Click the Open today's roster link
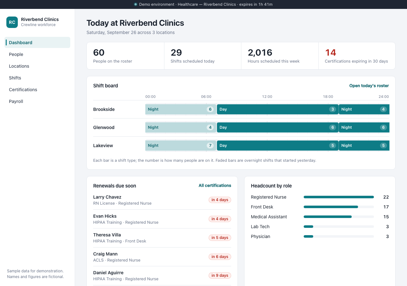The image size is (407, 286). 369,86
